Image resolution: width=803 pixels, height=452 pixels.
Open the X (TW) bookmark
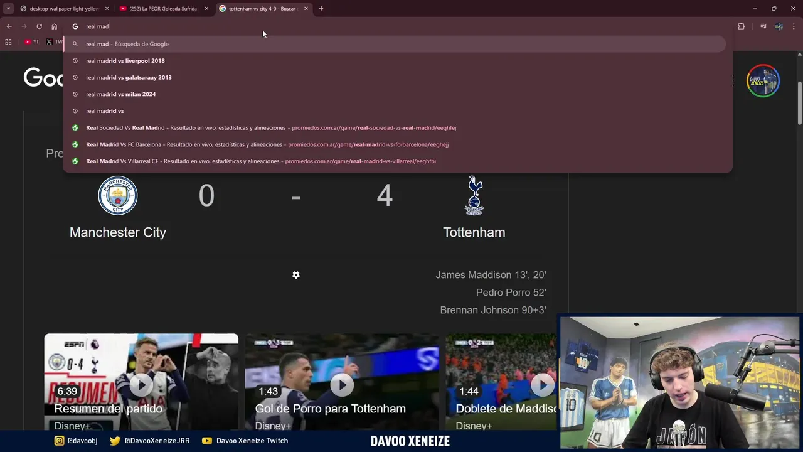54,42
